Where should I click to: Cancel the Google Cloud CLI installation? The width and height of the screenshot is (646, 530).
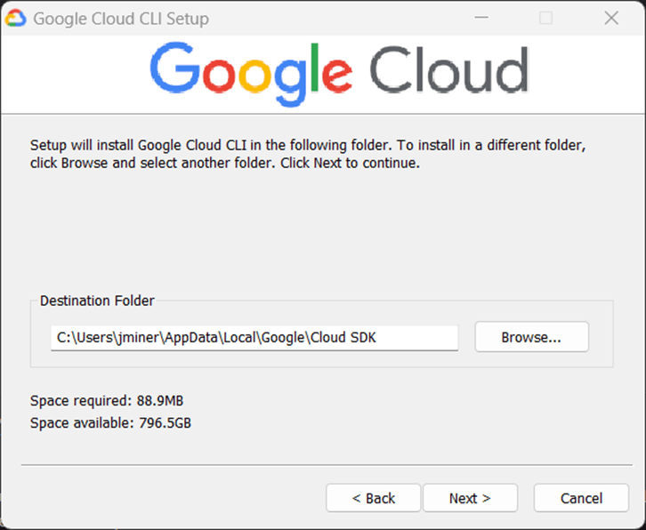[581, 498]
